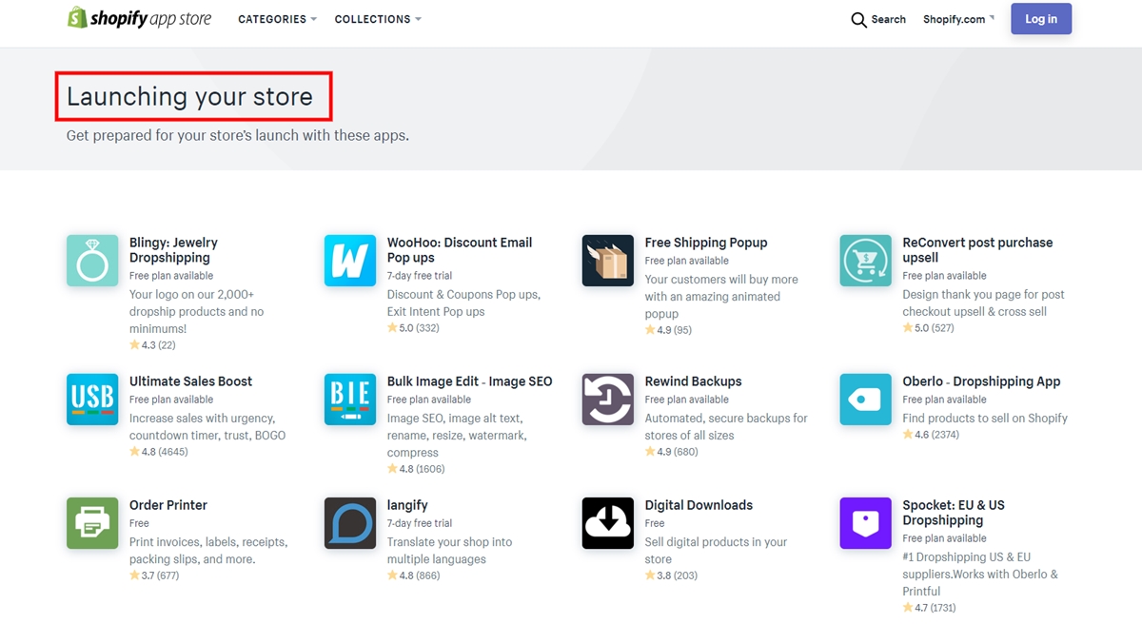This screenshot has width=1142, height=624.
Task: Click the Rewind Backups title link
Action: click(x=694, y=381)
